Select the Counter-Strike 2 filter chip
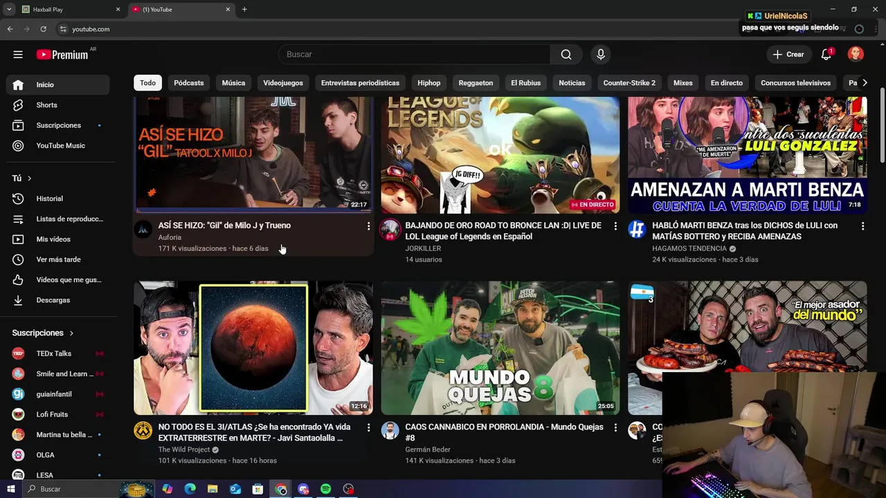 point(629,83)
